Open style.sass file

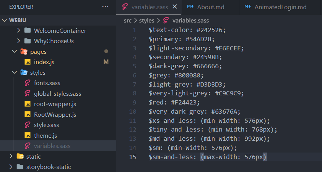point(46,125)
